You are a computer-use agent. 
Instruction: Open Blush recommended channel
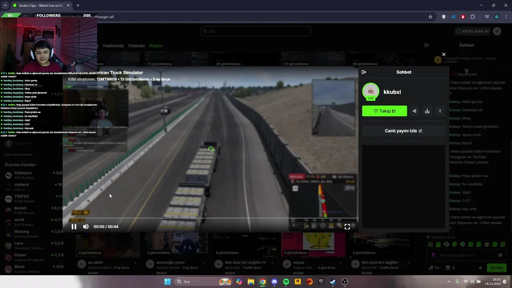click(x=32, y=268)
